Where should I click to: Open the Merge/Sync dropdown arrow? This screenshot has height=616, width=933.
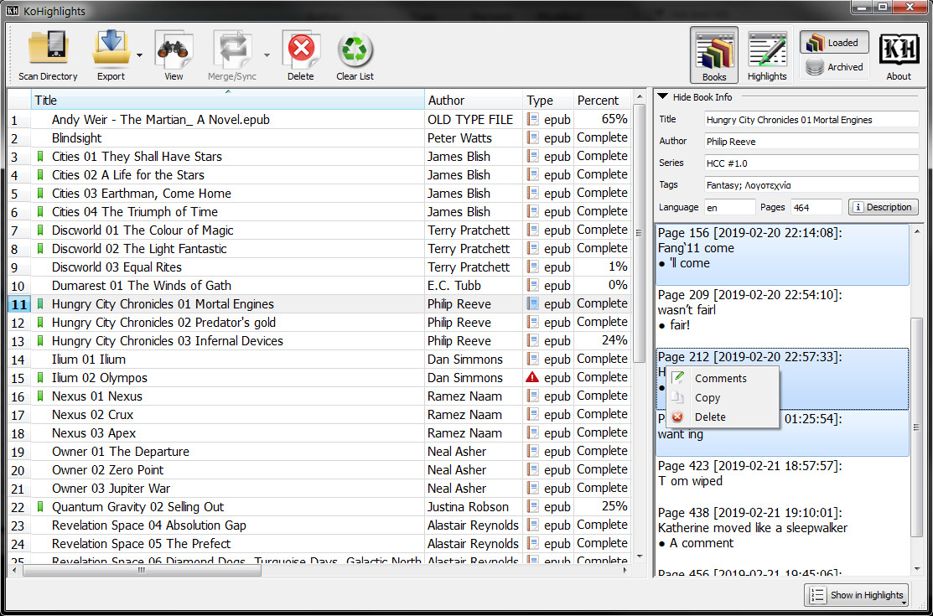tap(267, 55)
